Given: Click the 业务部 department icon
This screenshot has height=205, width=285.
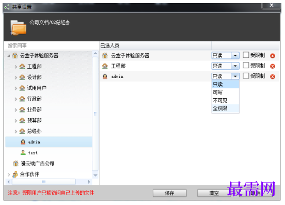Looking at the screenshot, I should tap(22, 109).
